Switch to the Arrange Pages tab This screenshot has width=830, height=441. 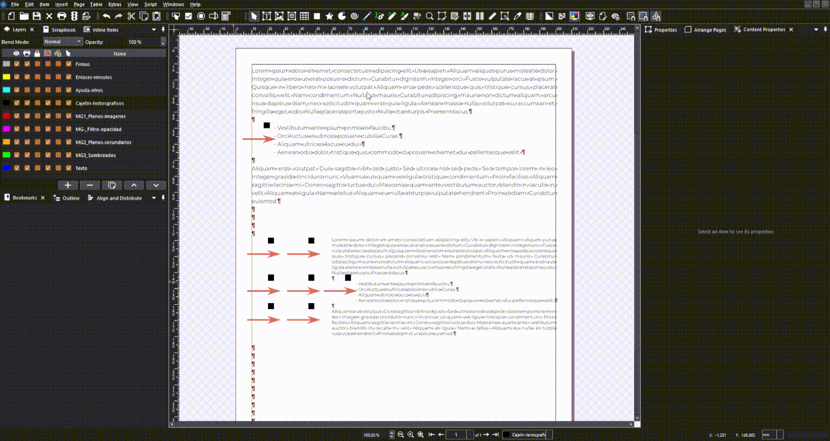click(705, 30)
